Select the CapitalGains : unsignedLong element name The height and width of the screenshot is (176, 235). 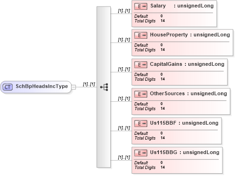click(187, 64)
